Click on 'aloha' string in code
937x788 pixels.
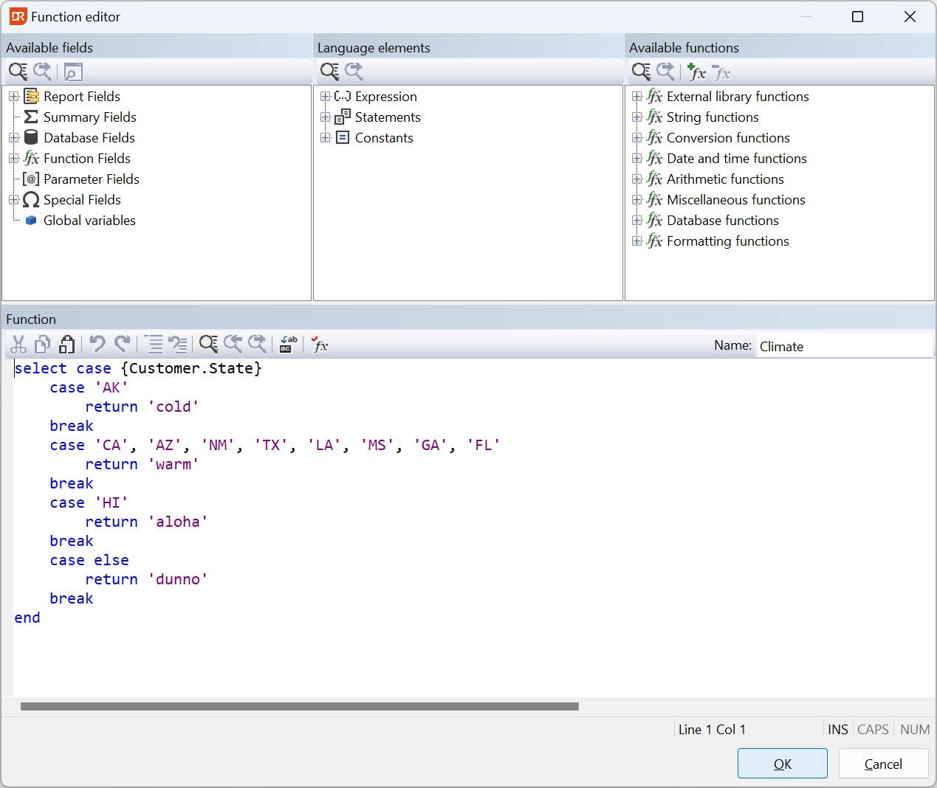tap(178, 522)
